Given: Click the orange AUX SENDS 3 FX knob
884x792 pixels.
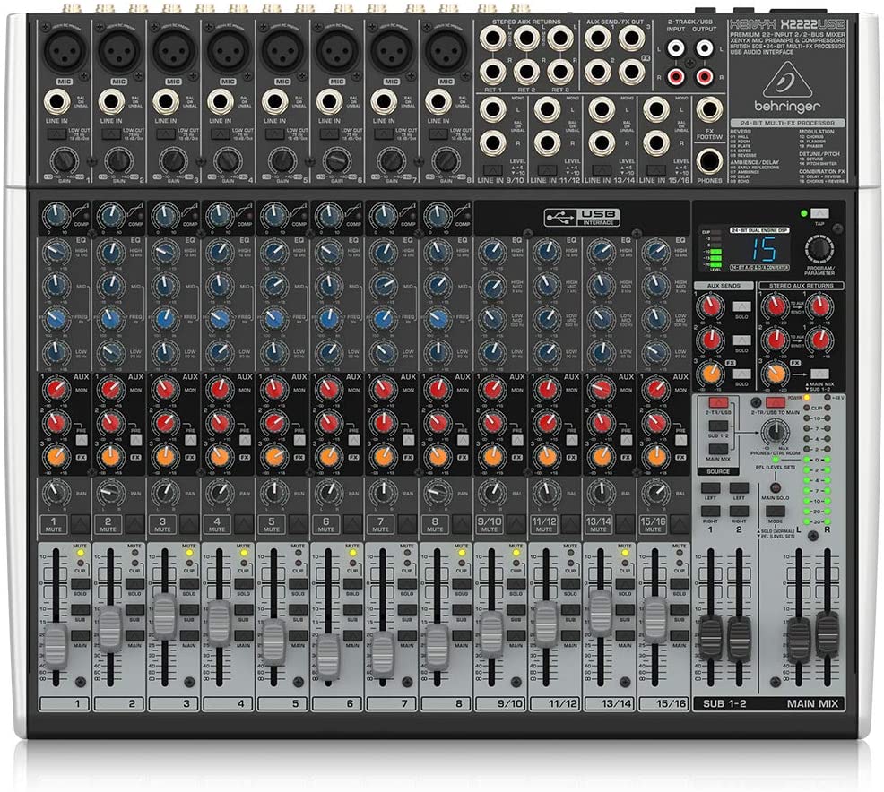Looking at the screenshot, I should [710, 373].
